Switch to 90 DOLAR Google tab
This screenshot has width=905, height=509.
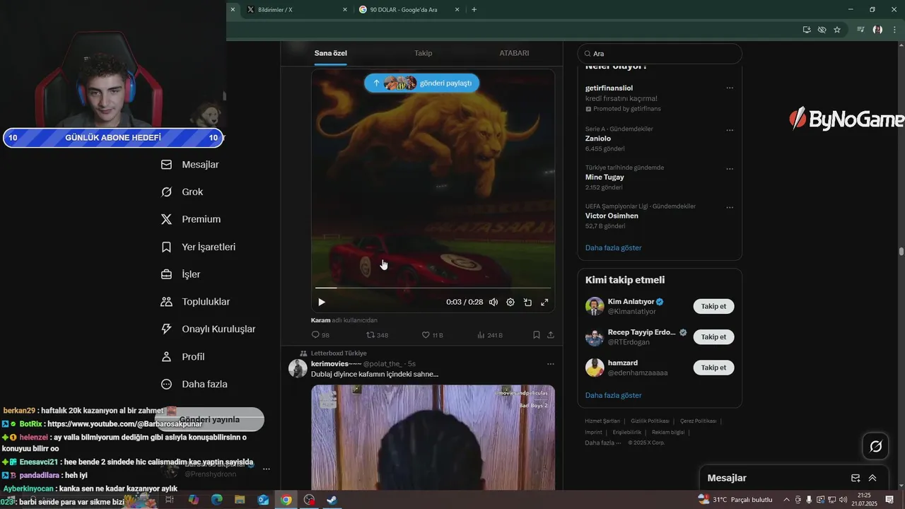tap(410, 10)
